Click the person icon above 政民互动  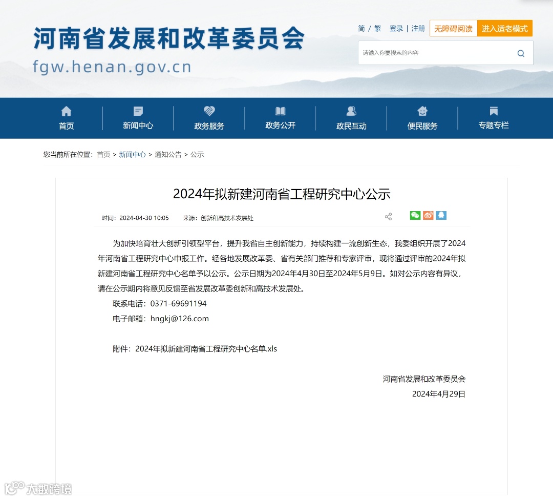pyautogui.click(x=351, y=111)
